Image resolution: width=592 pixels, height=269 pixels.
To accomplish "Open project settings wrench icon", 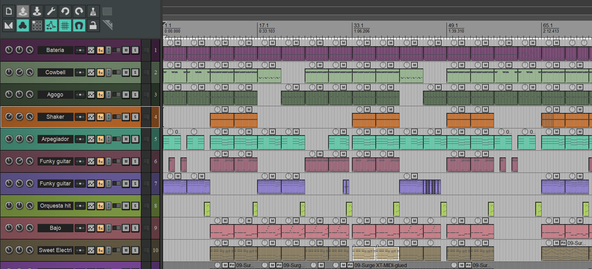I will [x=51, y=12].
